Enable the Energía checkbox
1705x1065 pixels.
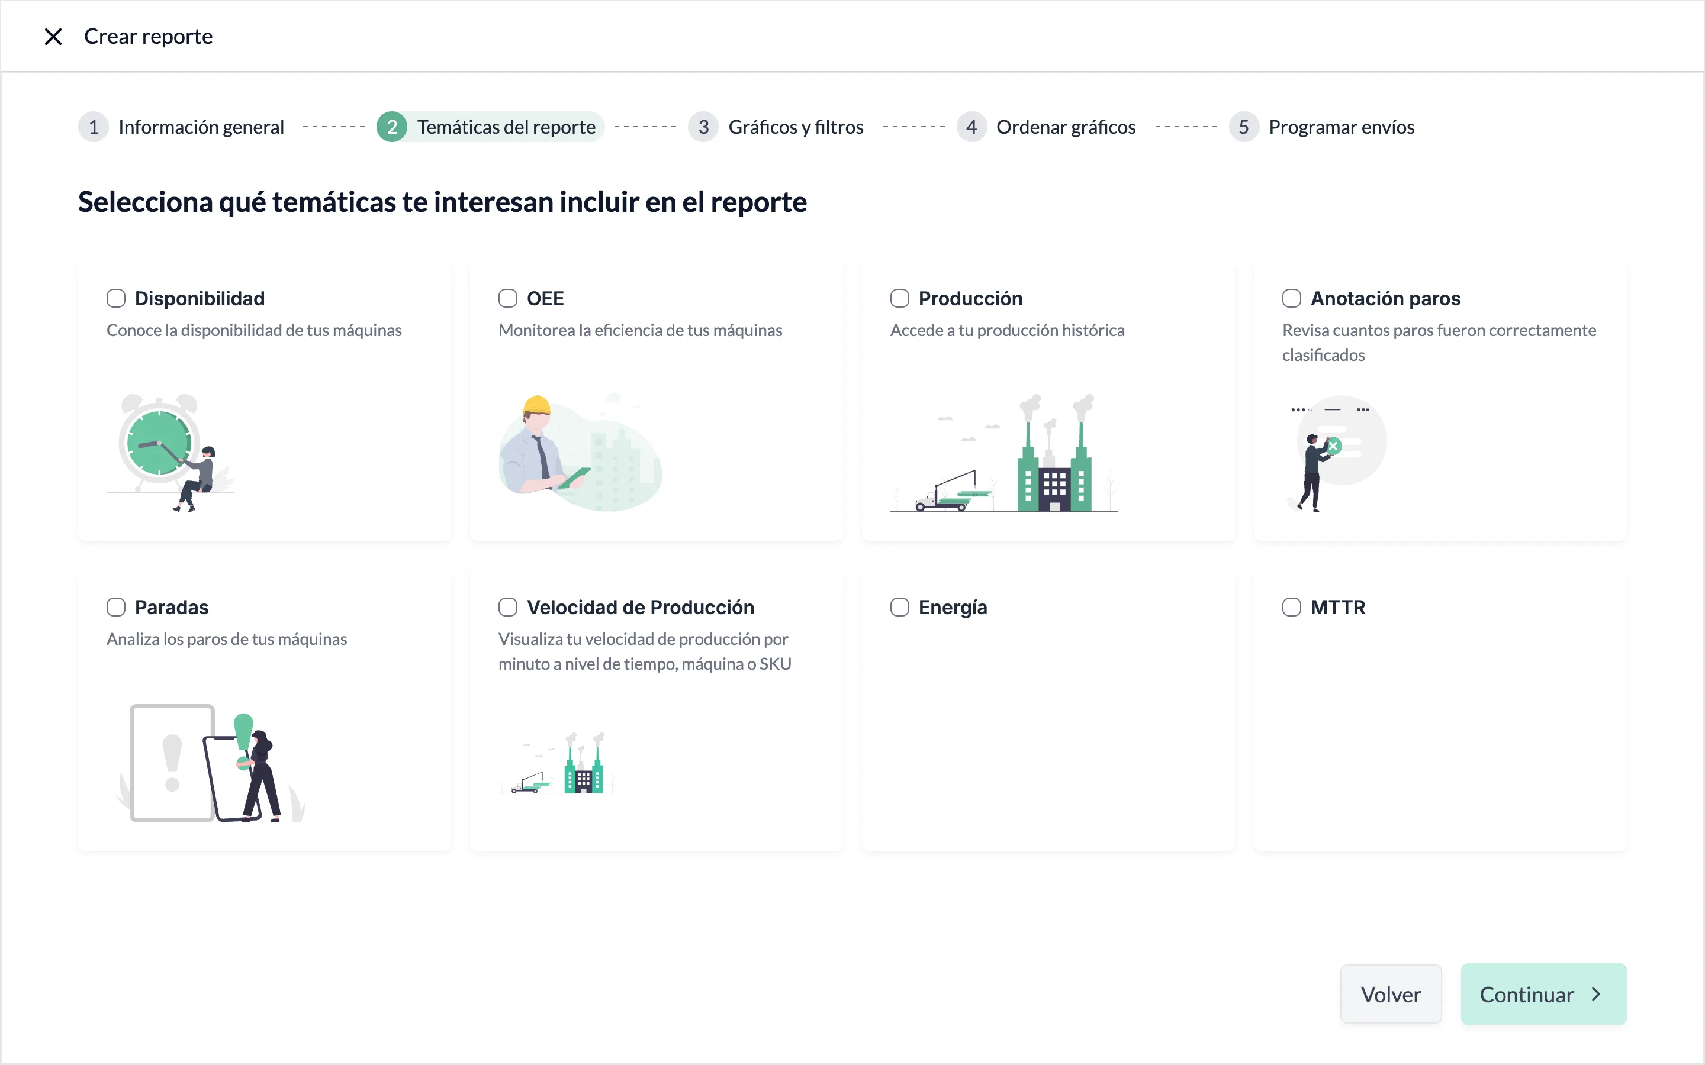(x=900, y=607)
